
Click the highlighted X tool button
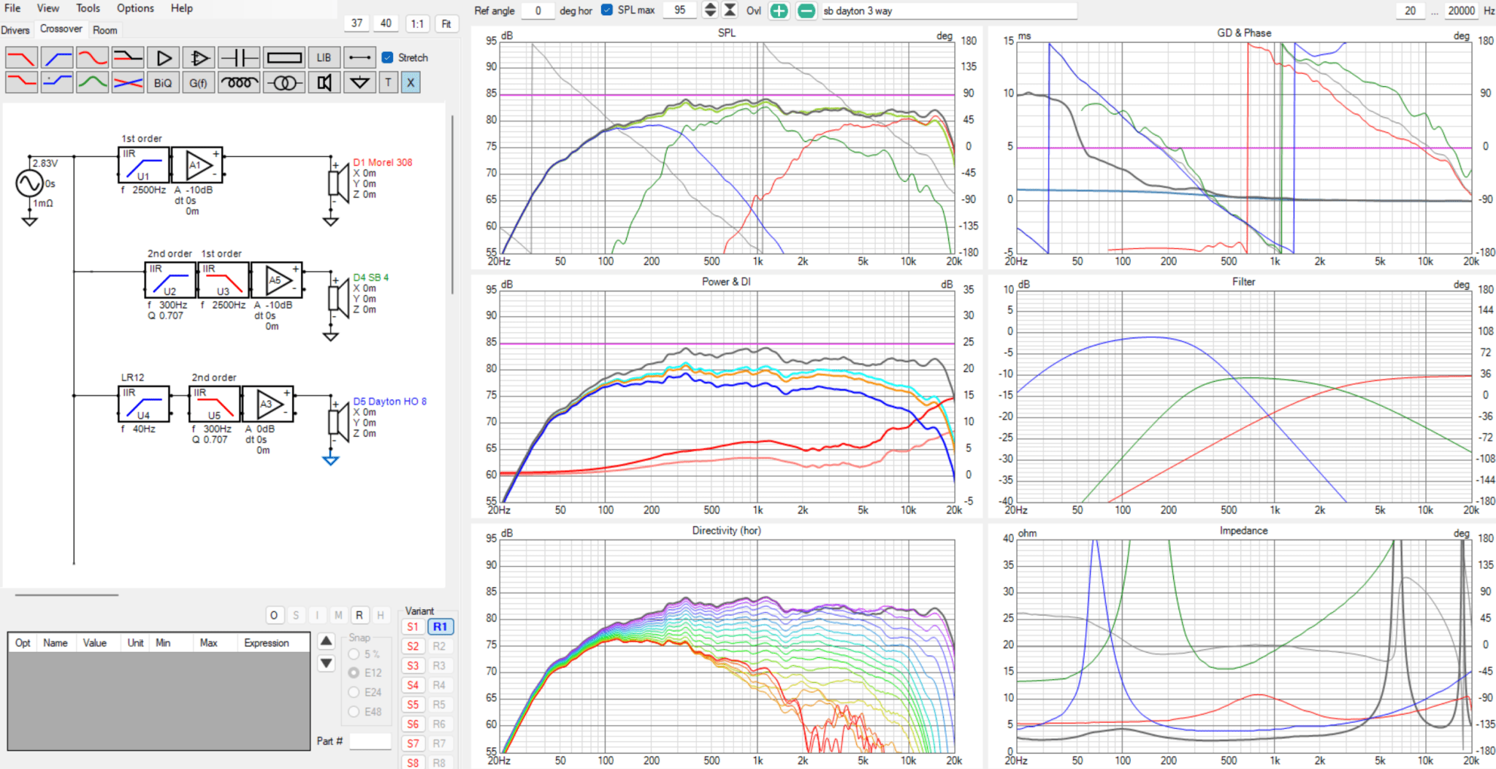click(x=411, y=83)
